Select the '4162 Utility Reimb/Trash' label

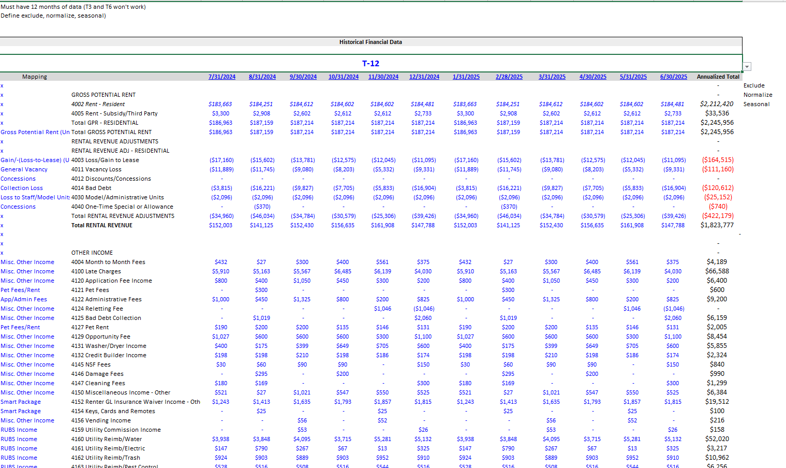coord(105,458)
